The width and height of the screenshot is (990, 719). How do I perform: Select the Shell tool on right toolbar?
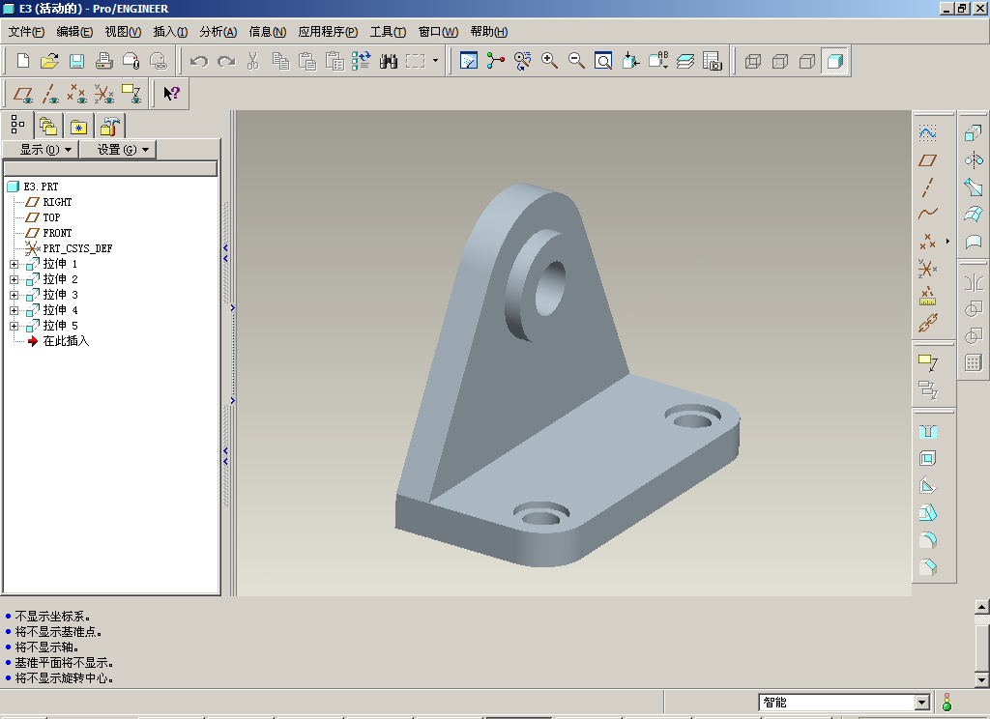(x=927, y=458)
